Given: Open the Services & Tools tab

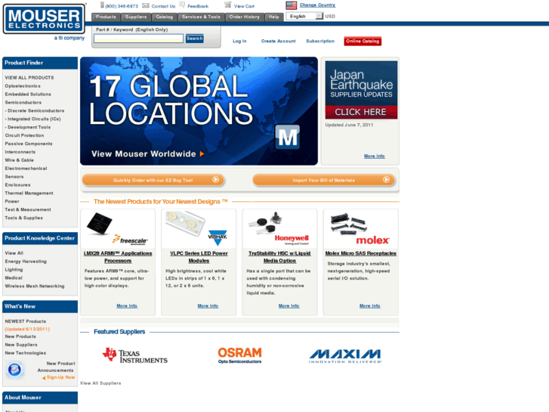Looking at the screenshot, I should (x=201, y=17).
